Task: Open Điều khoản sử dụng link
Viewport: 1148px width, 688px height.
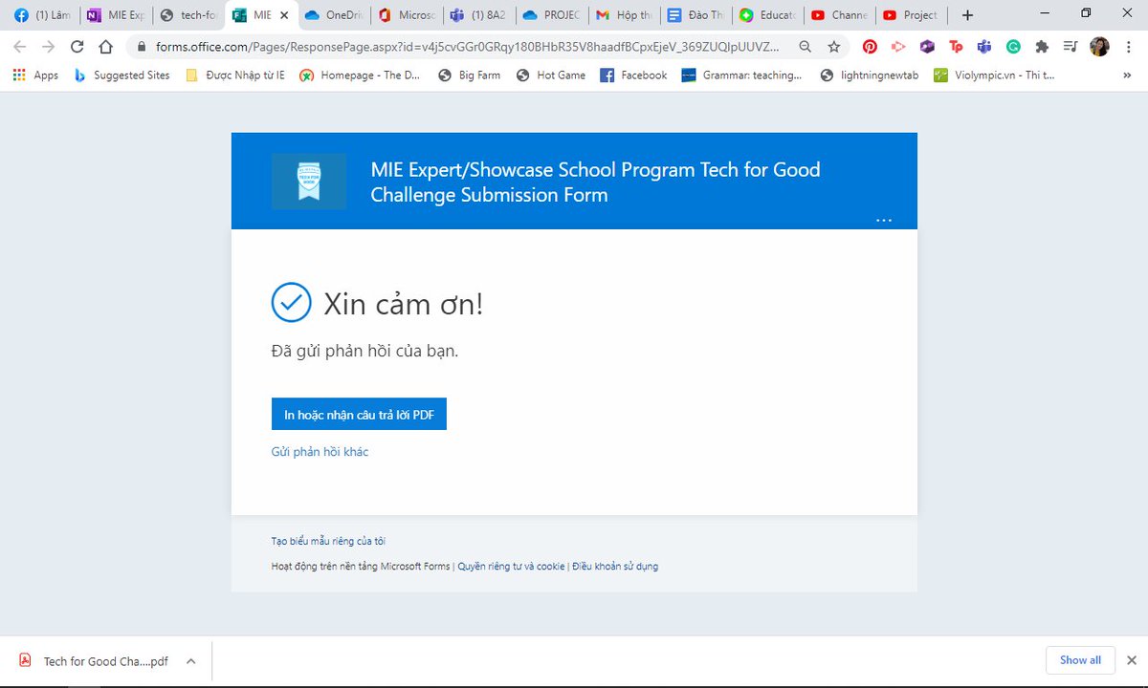Action: coord(615,566)
